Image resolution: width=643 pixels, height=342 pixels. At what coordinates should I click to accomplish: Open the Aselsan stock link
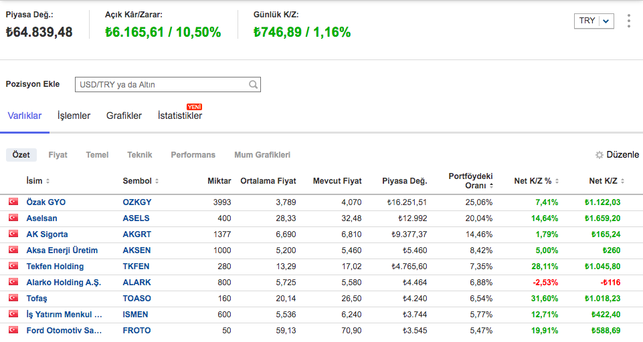[x=41, y=218]
